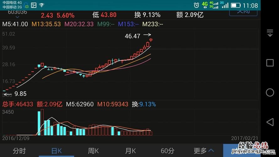
Task: Tap the 2G signal bars icon next to battery
Action: [x=225, y=5]
